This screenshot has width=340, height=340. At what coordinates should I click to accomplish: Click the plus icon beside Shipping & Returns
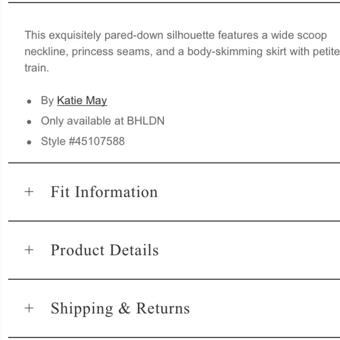[30, 308]
